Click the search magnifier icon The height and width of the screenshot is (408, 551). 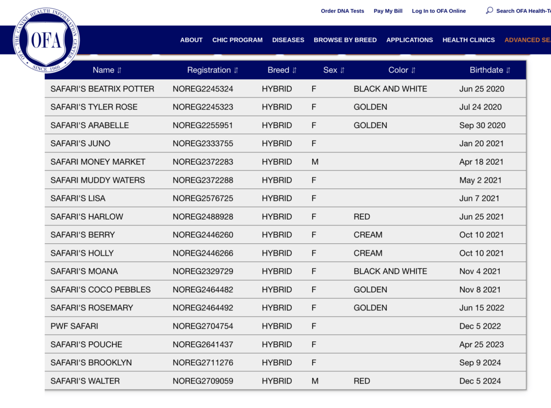click(489, 11)
